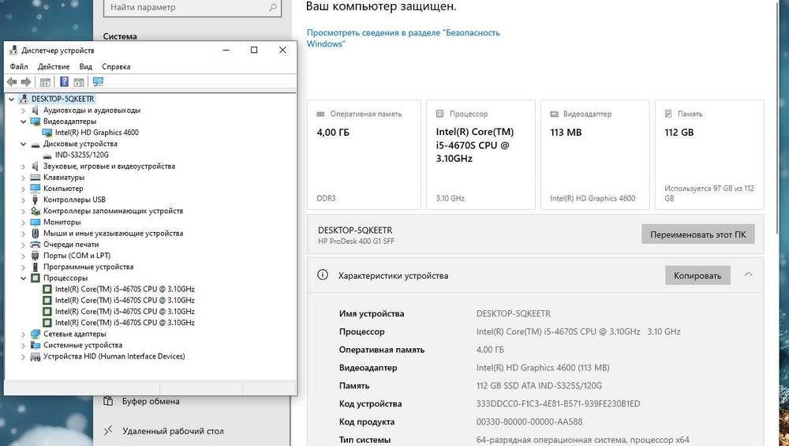Expand Системные устройства category
Viewport: 789px width, 446px height.
(23, 345)
